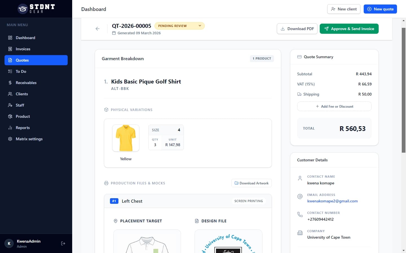
Task: Click quote number QT-2026-00005
Action: pos(132,26)
